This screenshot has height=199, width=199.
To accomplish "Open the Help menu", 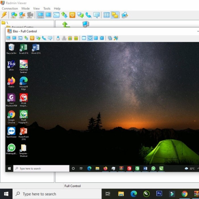I will 57,9.
